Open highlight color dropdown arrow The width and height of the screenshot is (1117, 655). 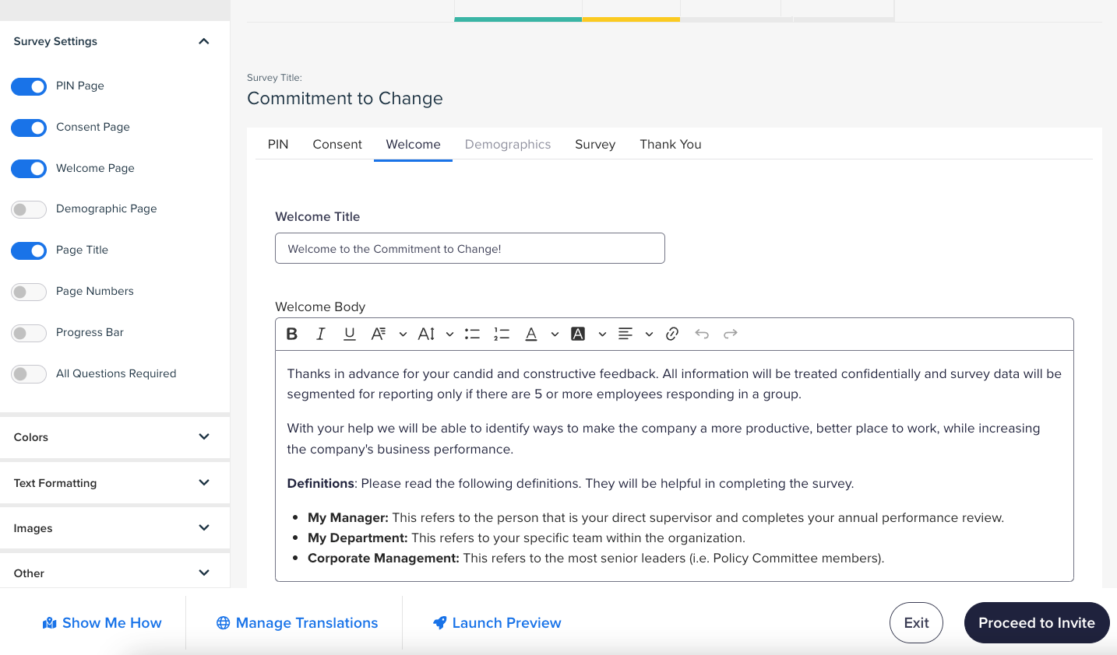pos(602,335)
